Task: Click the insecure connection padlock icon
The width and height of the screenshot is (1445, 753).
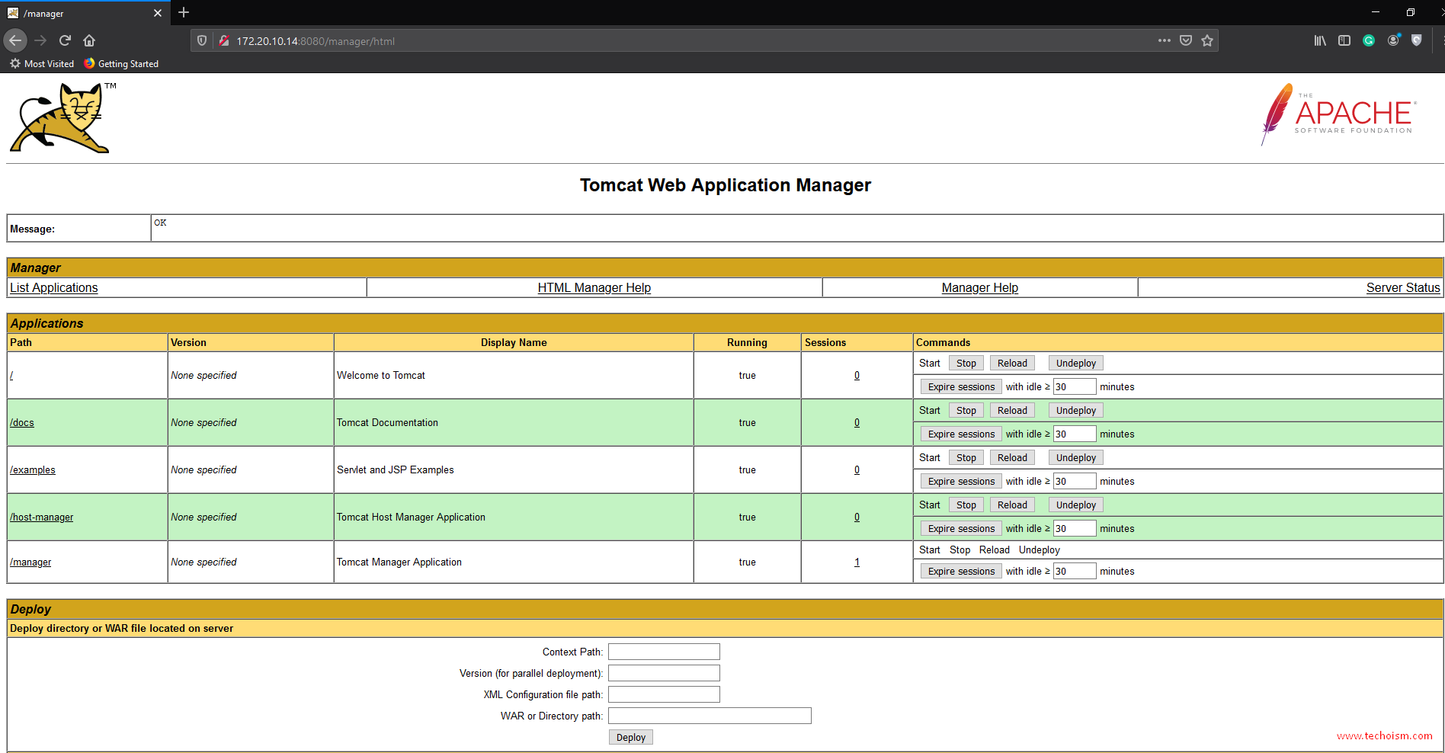Action: (x=224, y=41)
